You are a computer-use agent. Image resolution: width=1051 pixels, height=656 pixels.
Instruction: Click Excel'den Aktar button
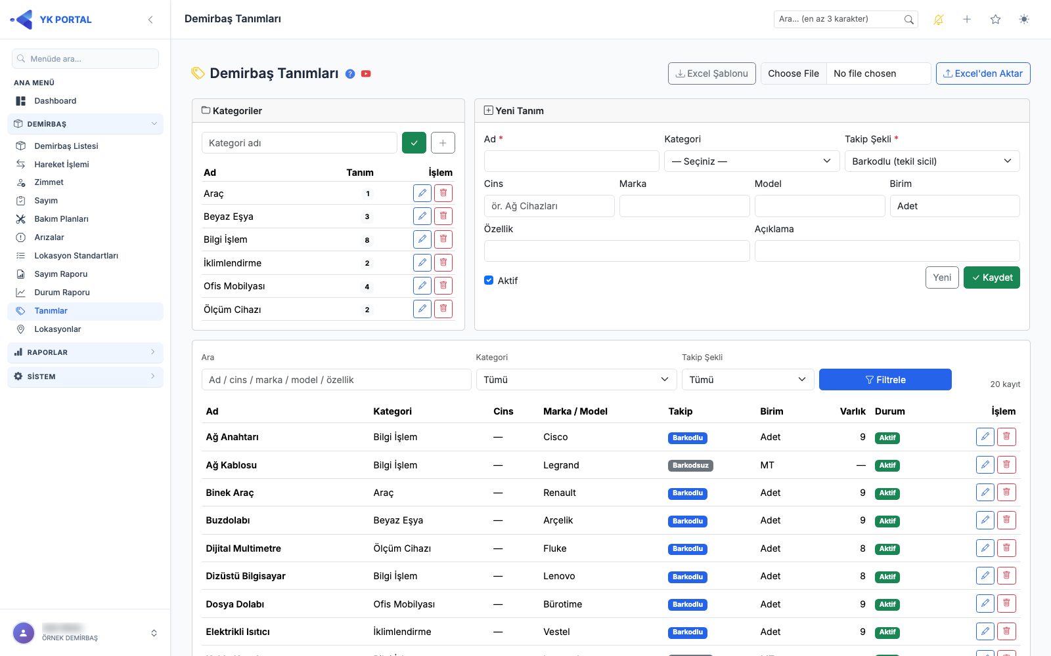coord(983,73)
